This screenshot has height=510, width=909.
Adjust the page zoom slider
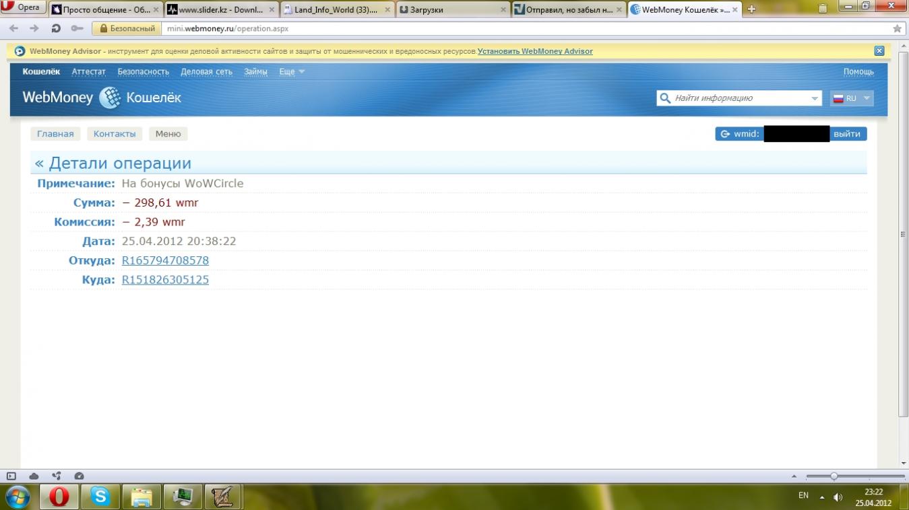click(834, 476)
